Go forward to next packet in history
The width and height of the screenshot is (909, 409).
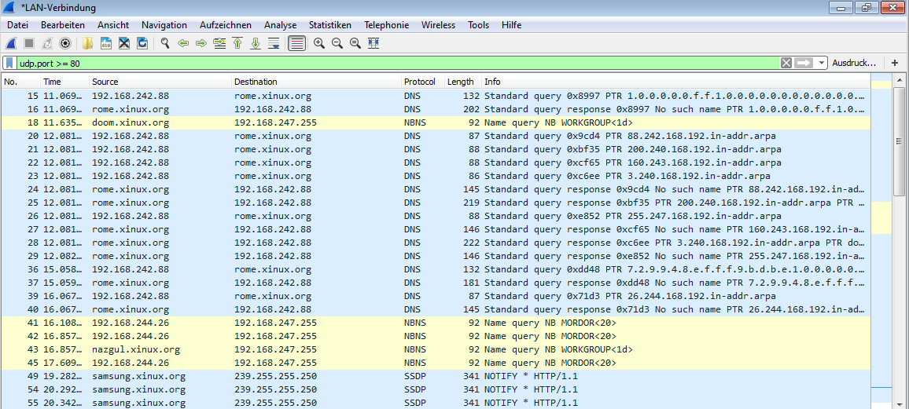tap(201, 43)
